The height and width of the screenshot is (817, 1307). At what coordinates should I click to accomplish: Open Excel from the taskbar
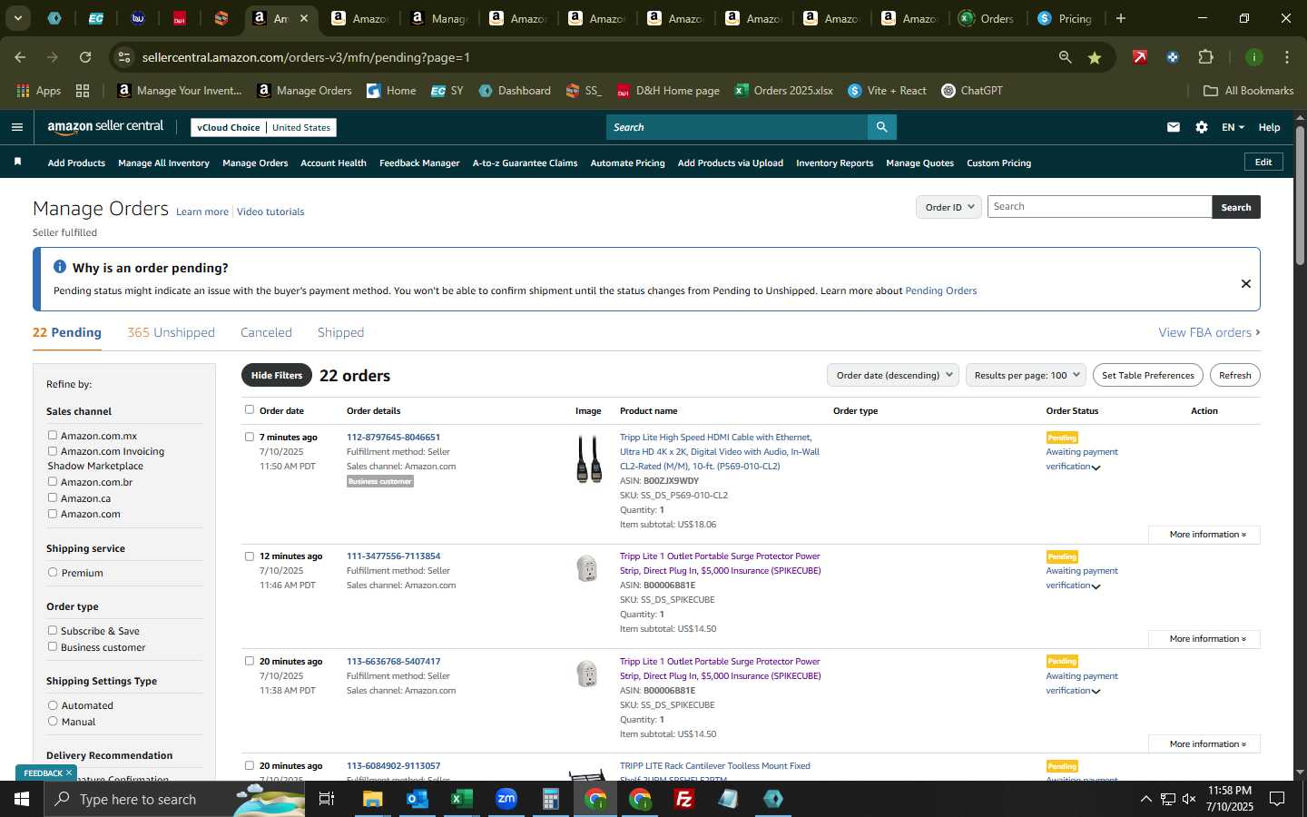point(462,799)
